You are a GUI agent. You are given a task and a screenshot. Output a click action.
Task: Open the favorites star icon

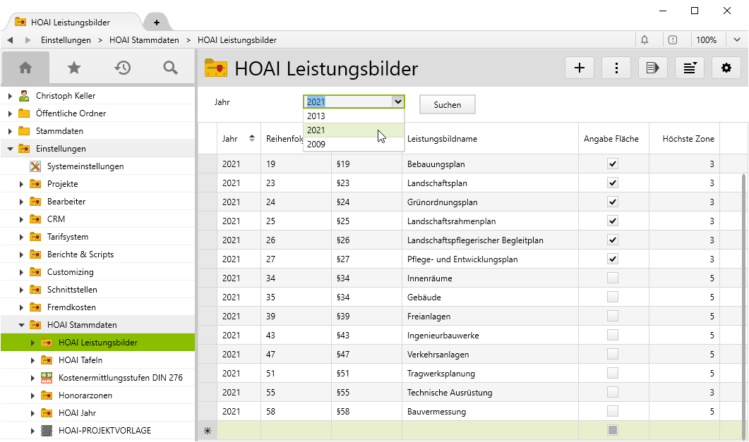(x=74, y=68)
